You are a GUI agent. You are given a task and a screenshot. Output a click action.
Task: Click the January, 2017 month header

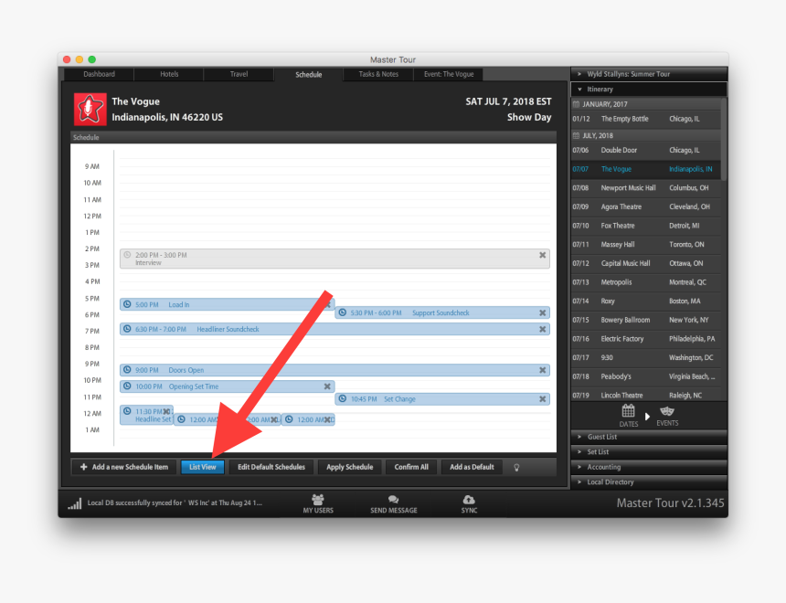tap(645, 104)
